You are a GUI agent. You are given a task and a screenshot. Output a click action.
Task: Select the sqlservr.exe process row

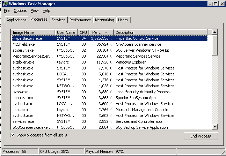23,50
